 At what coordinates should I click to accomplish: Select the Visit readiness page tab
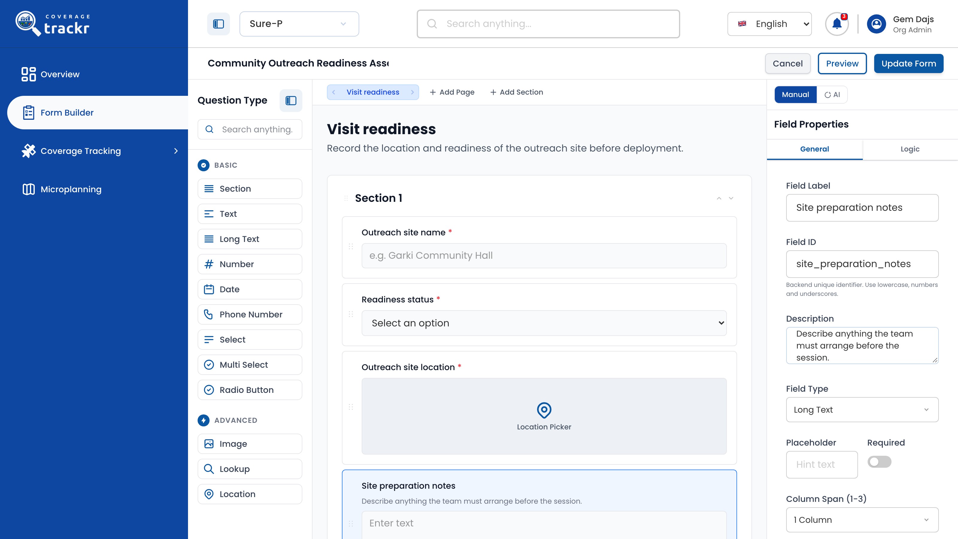[x=373, y=92]
